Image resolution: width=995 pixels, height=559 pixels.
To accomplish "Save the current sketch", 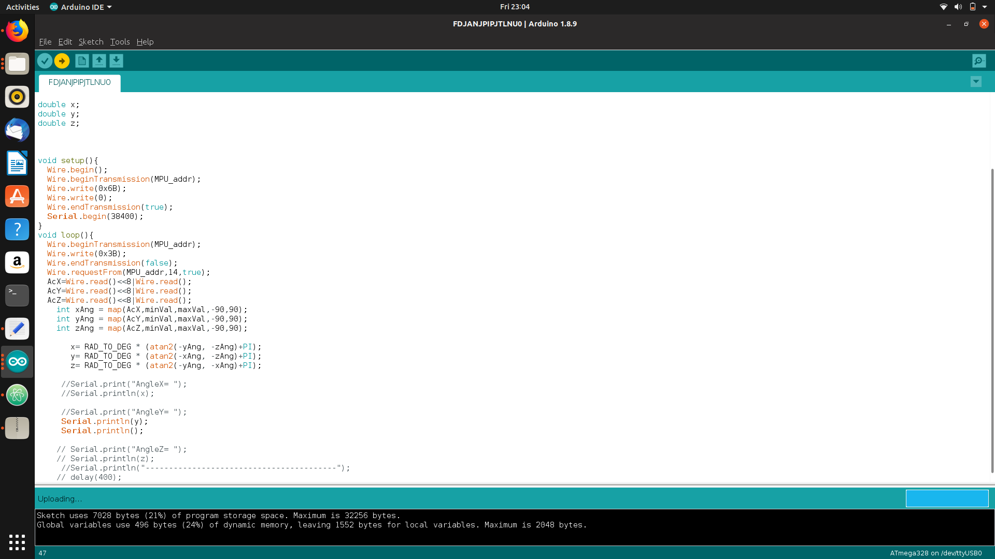I will pyautogui.click(x=116, y=61).
